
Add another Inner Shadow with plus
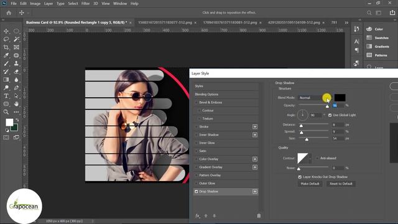tap(255, 135)
